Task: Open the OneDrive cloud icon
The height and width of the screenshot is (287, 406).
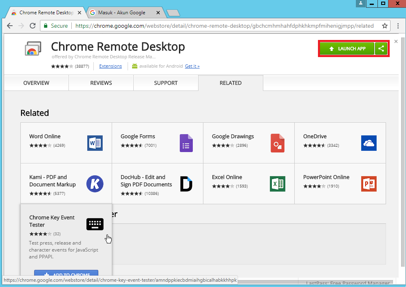Action: [x=369, y=143]
